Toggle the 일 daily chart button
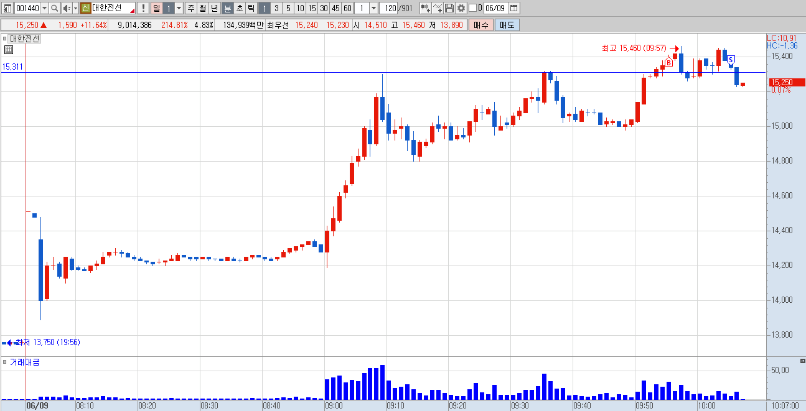This screenshot has height=411, width=806. click(156, 8)
